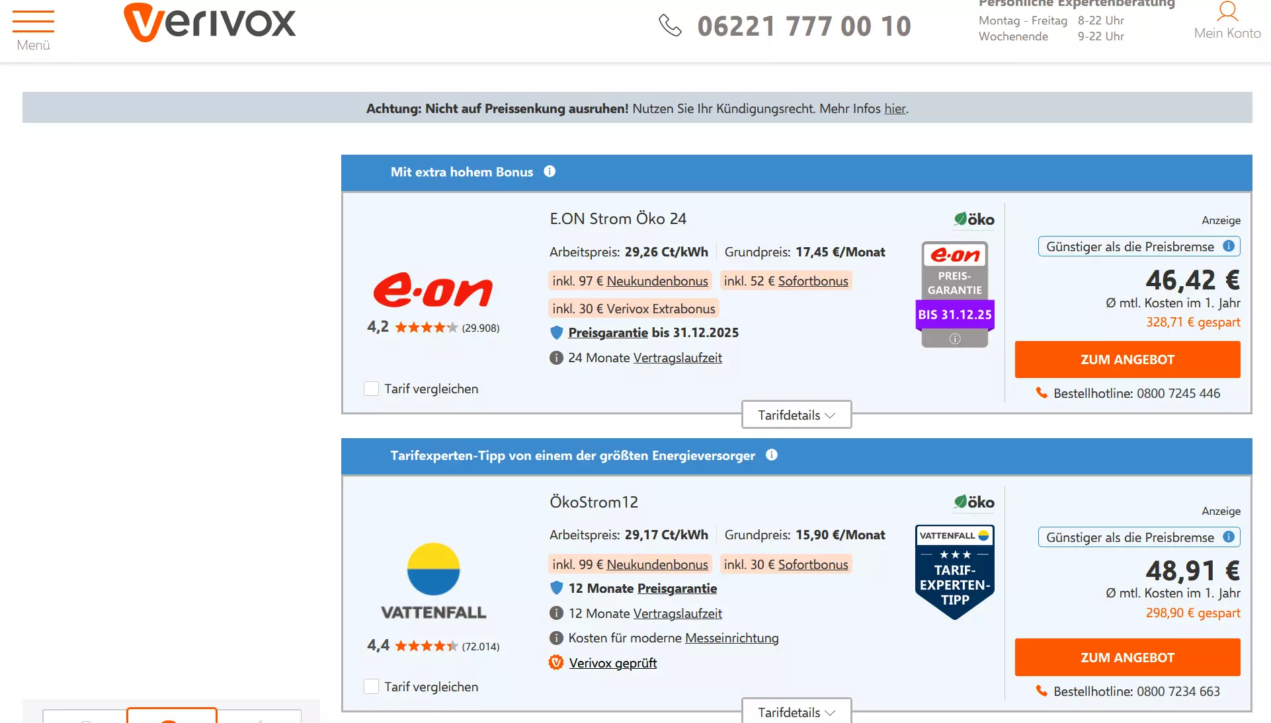Click the 'inkl. 30 € Verivox Extrabonus' tag
The image size is (1271, 723).
(x=634, y=309)
